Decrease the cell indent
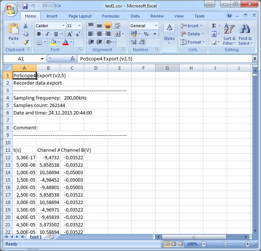261x251 pixels. (91, 42)
